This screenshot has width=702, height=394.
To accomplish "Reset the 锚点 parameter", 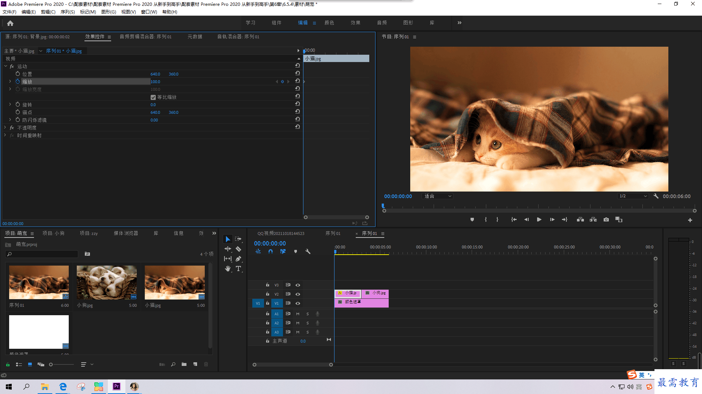I will coord(298,112).
